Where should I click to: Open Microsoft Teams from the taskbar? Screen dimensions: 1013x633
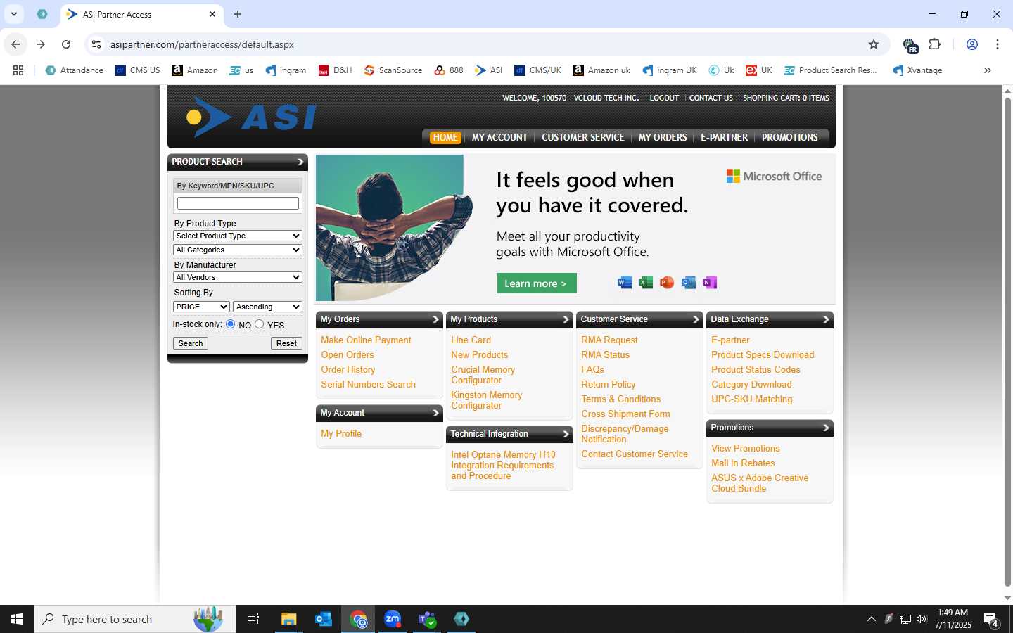click(427, 619)
